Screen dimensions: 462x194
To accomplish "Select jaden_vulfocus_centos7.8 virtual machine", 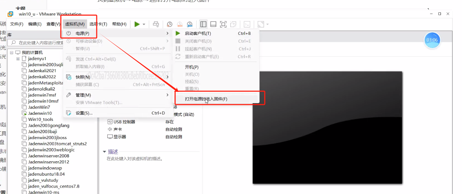I will [54, 186].
